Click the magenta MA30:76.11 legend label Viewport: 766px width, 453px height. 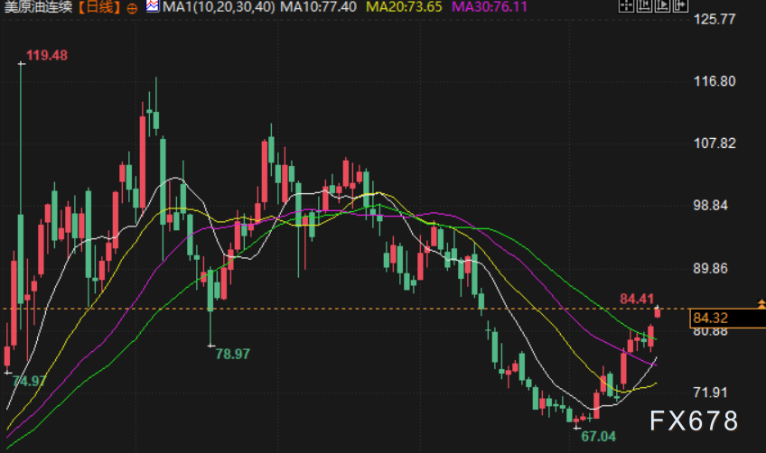click(490, 7)
